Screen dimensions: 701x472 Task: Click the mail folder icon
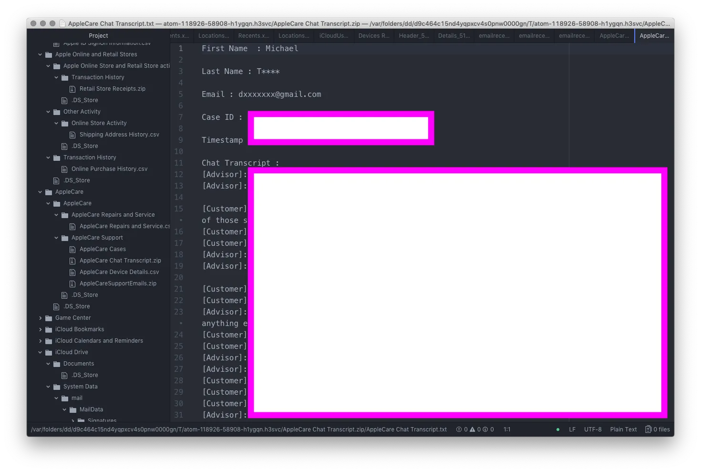click(x=65, y=398)
